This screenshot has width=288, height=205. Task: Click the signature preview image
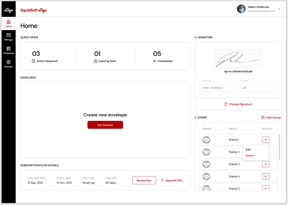238,59
